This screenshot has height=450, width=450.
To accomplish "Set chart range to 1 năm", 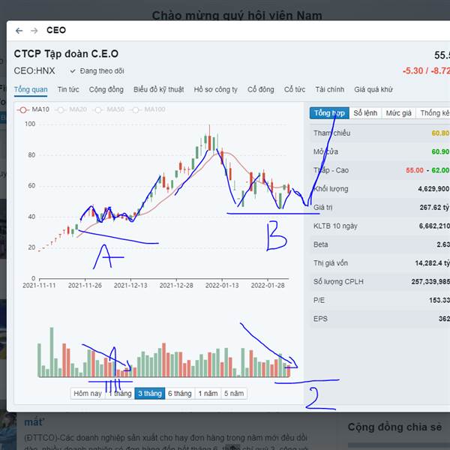I will click(x=208, y=394).
